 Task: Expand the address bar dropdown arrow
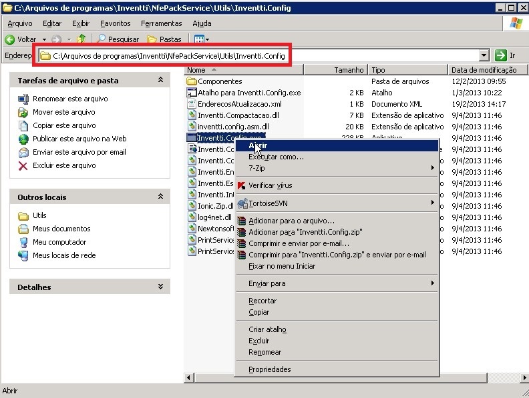click(x=484, y=56)
